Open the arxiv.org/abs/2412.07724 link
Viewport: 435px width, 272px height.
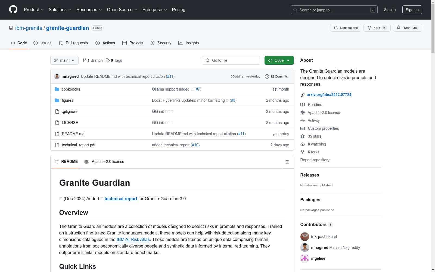click(x=329, y=95)
